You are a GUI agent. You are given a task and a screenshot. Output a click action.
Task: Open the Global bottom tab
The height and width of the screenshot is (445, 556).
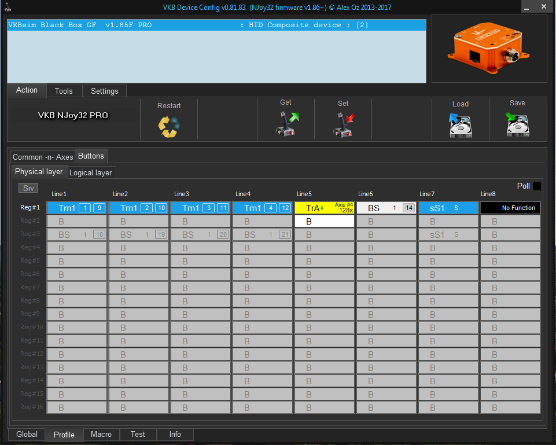tap(27, 435)
